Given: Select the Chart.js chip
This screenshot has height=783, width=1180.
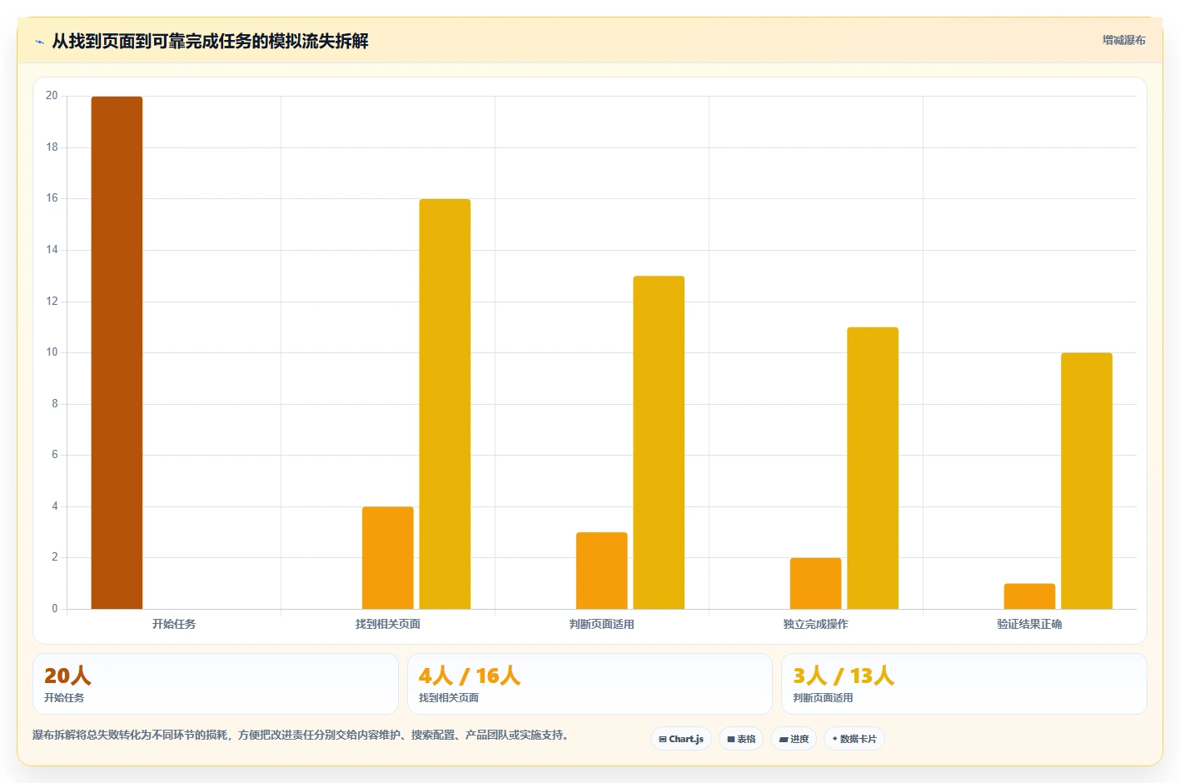Looking at the screenshot, I should point(680,739).
